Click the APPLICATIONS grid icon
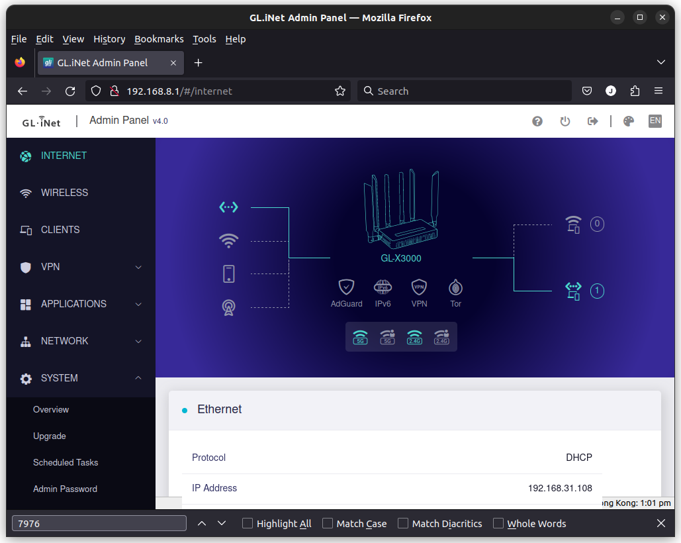Screen dimensions: 681x543 click(x=26, y=305)
